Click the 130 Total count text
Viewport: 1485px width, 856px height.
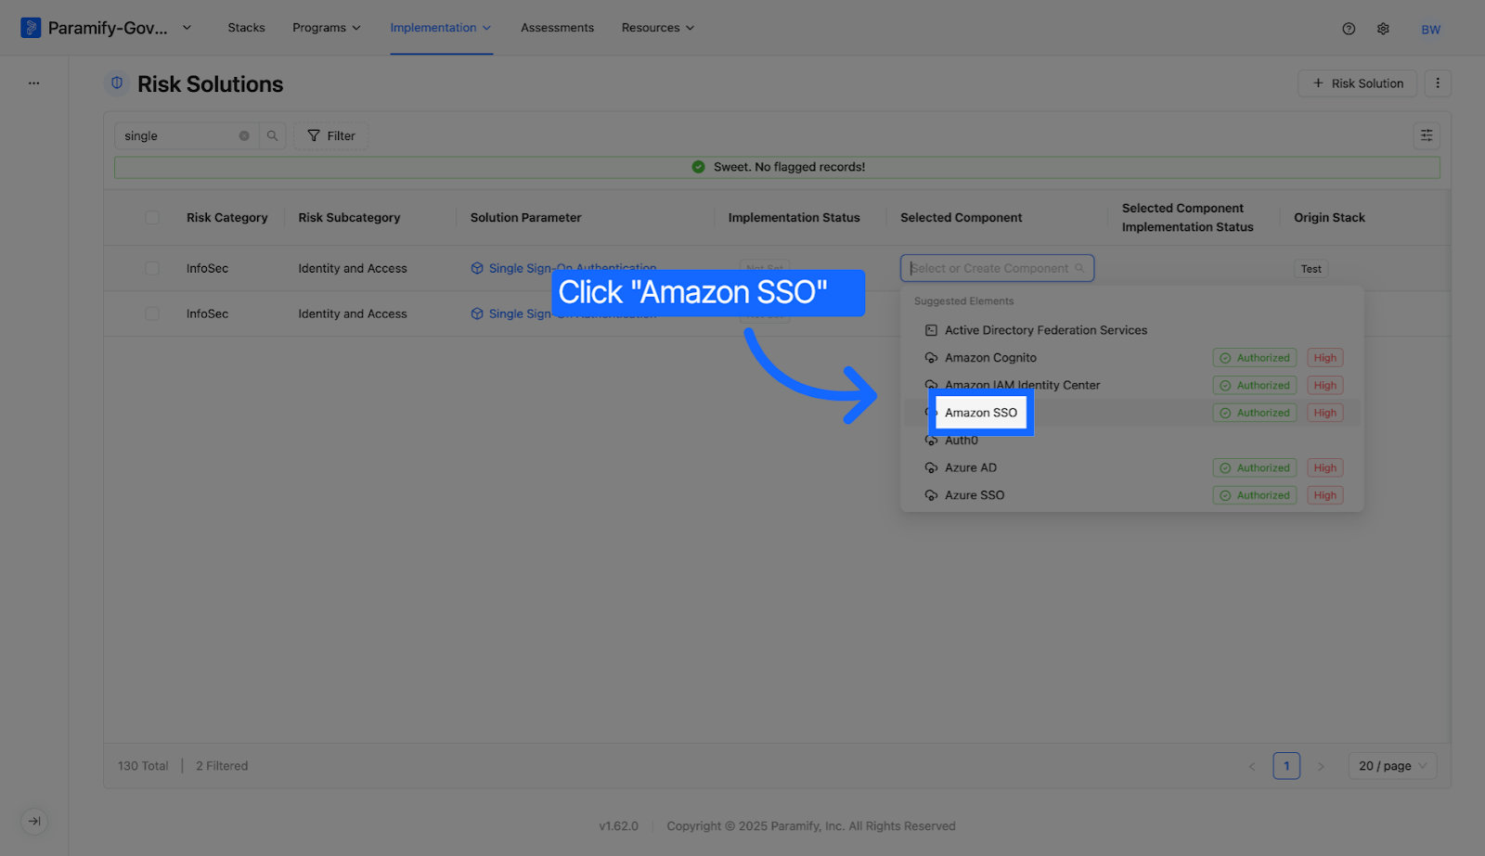tap(143, 766)
